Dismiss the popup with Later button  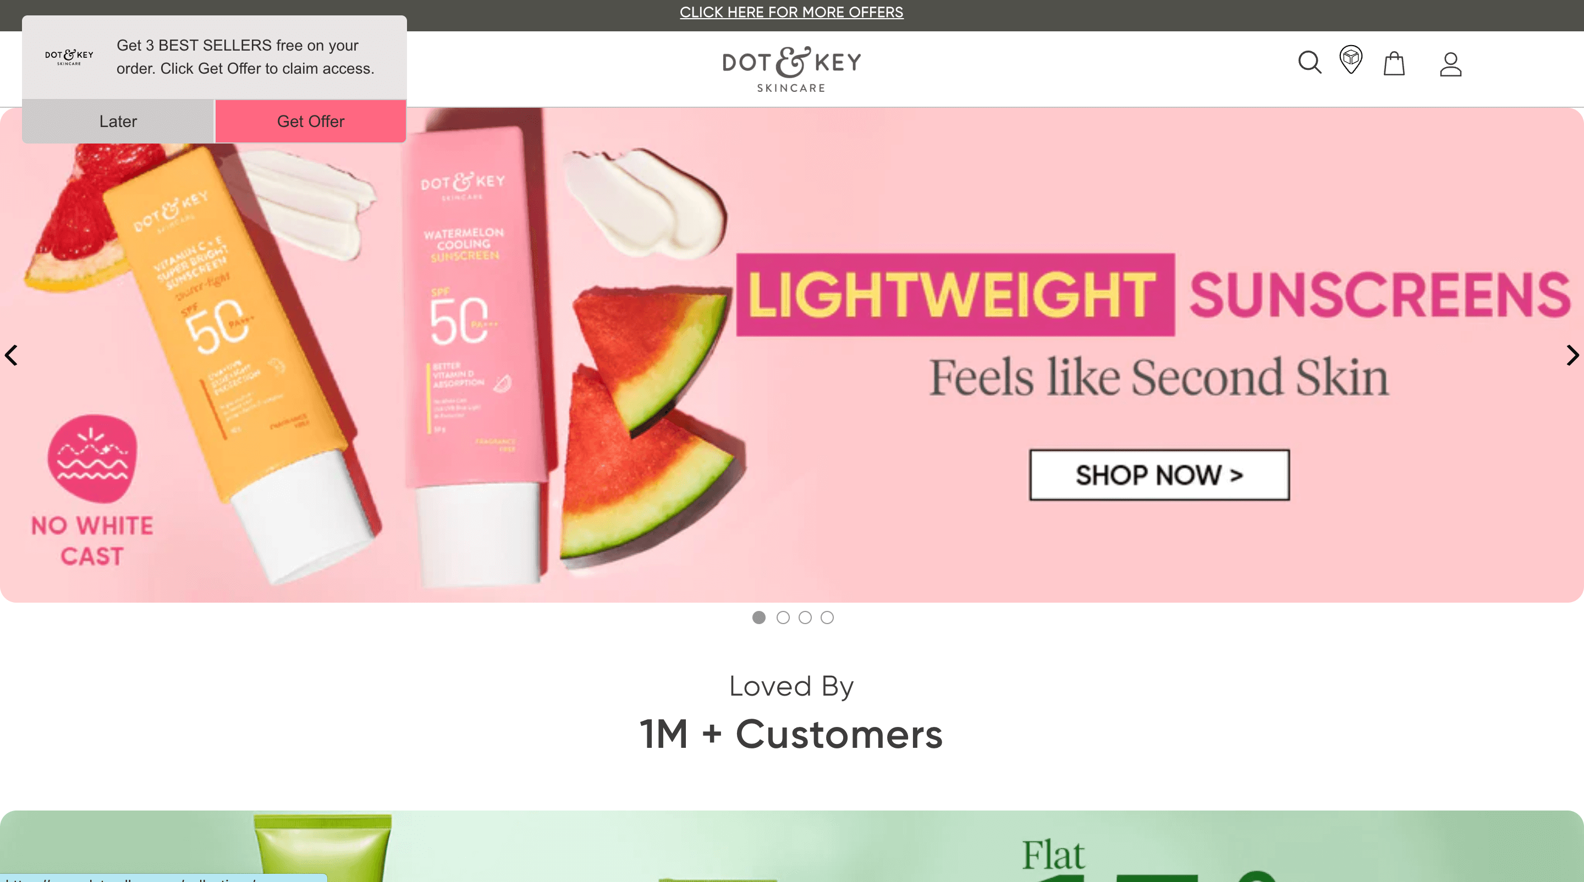tap(118, 121)
